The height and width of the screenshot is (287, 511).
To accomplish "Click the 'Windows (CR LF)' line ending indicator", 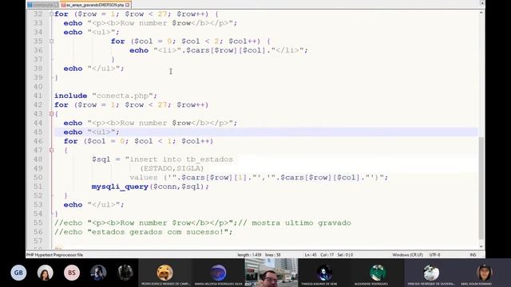I will pyautogui.click(x=407, y=255).
